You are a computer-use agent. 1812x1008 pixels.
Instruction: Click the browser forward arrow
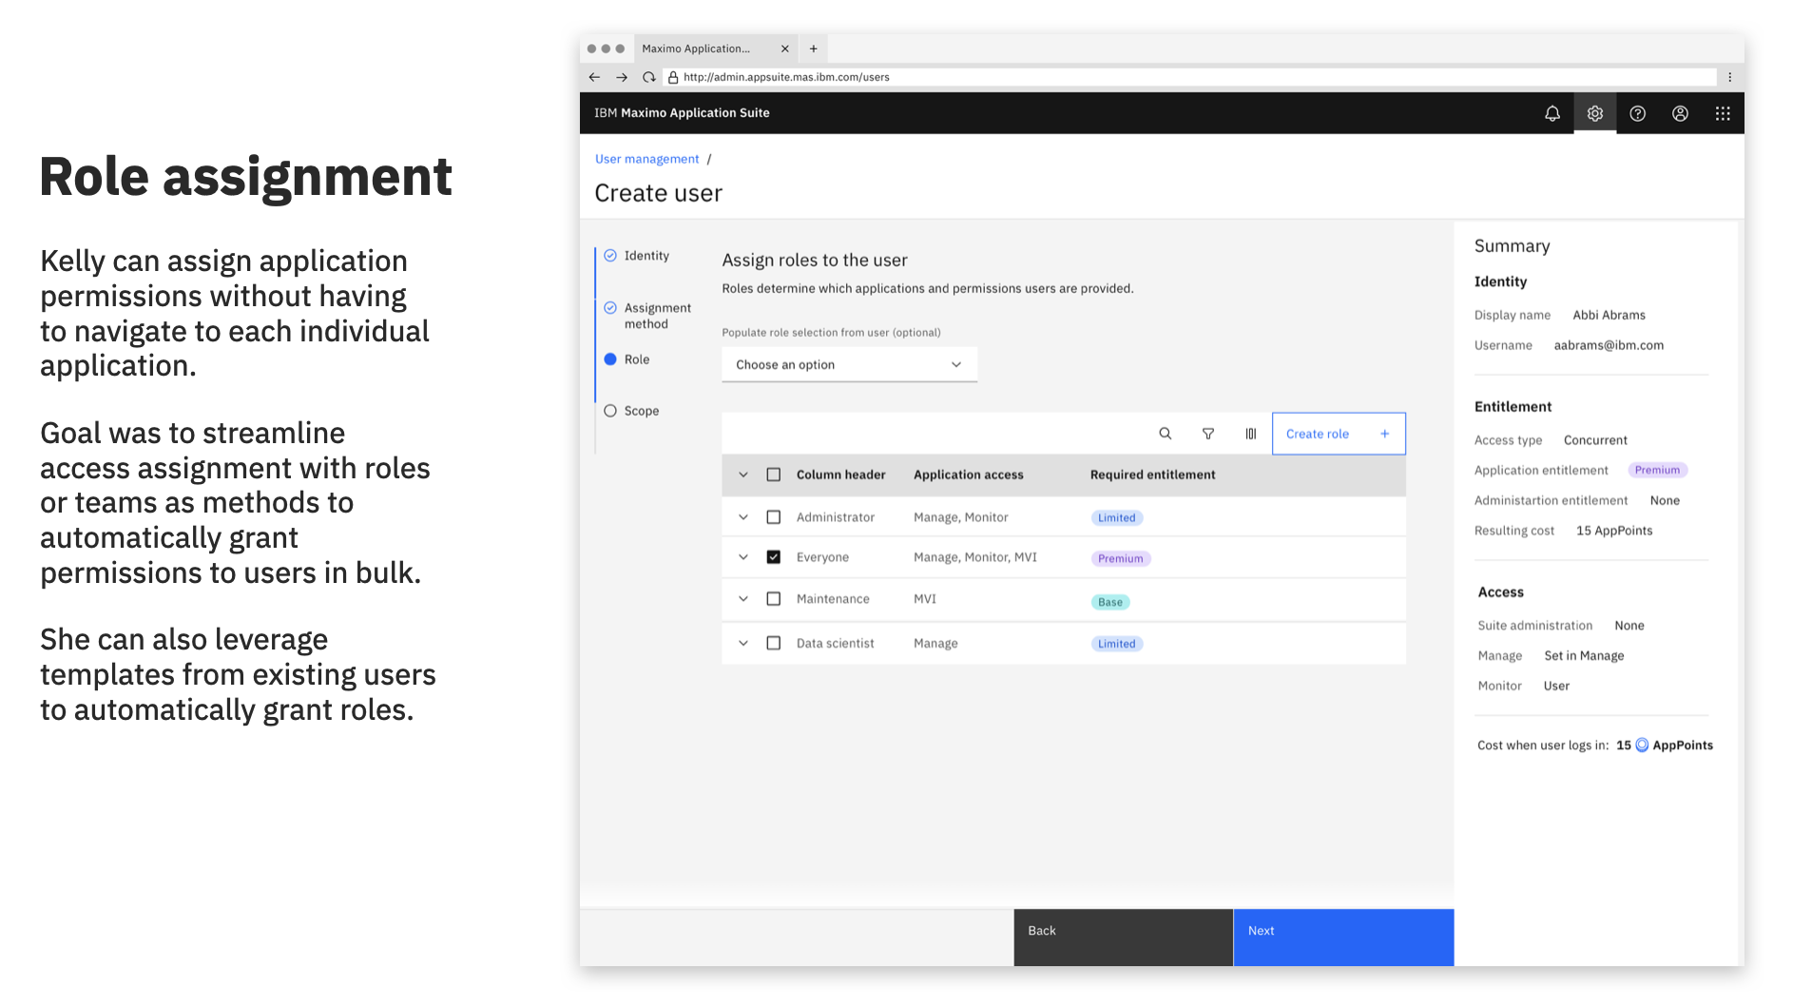tap(621, 77)
